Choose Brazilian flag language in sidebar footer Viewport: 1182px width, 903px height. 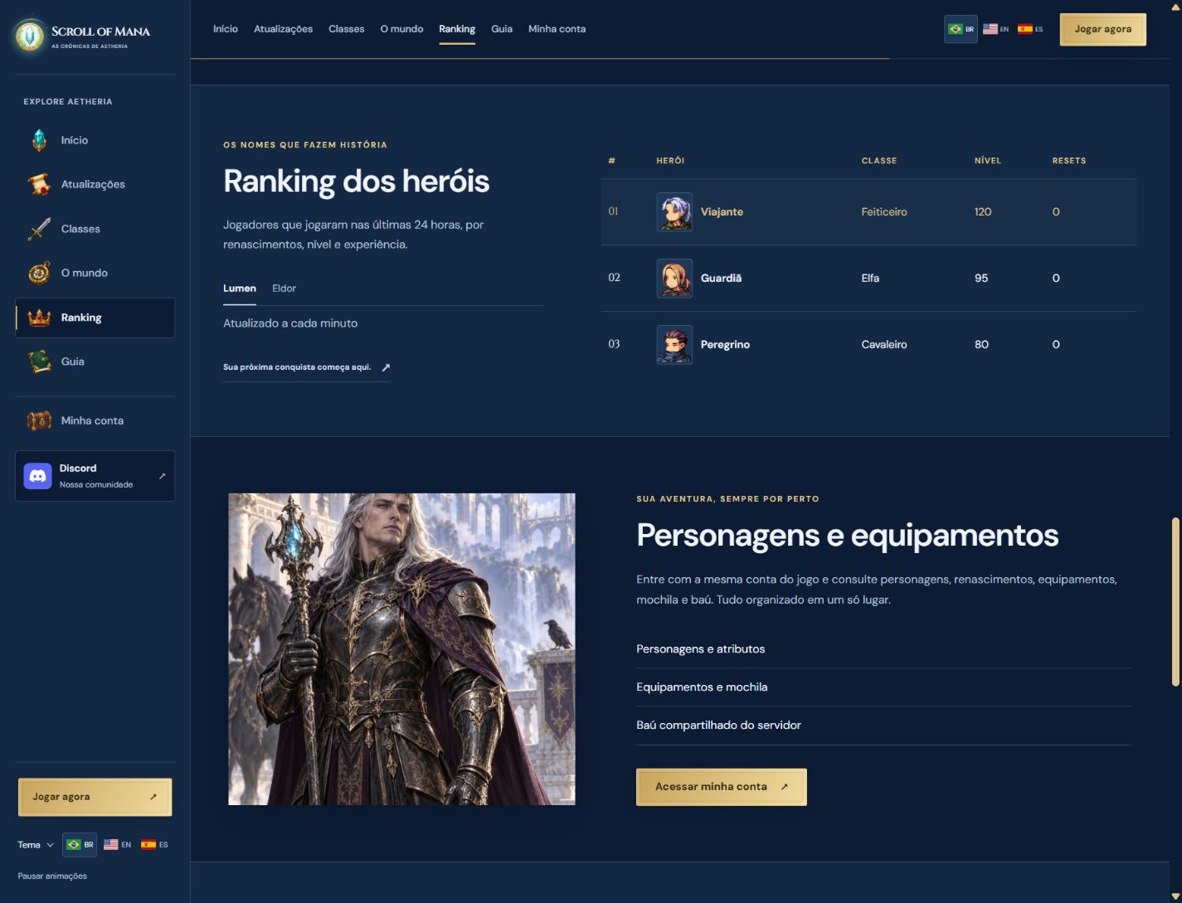pos(80,845)
